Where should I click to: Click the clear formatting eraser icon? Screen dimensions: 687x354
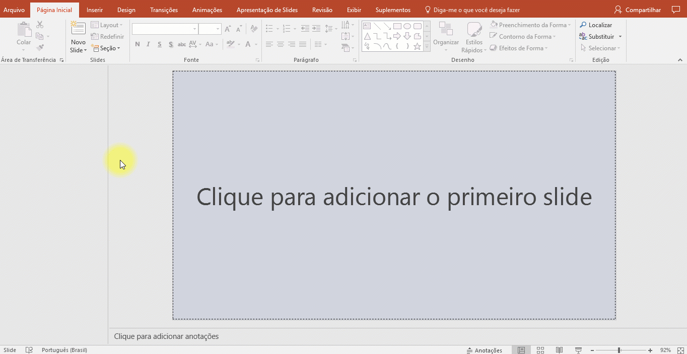254,29
